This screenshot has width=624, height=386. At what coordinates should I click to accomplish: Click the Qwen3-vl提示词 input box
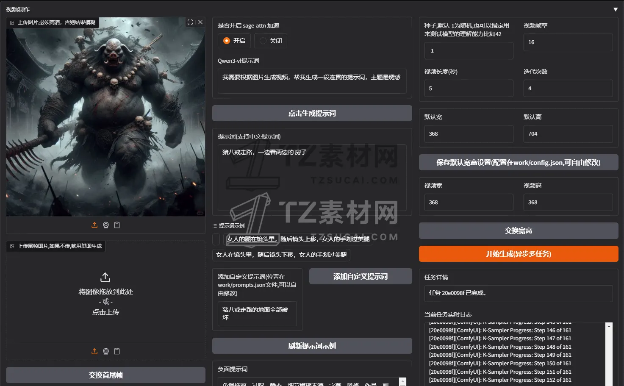pyautogui.click(x=312, y=81)
